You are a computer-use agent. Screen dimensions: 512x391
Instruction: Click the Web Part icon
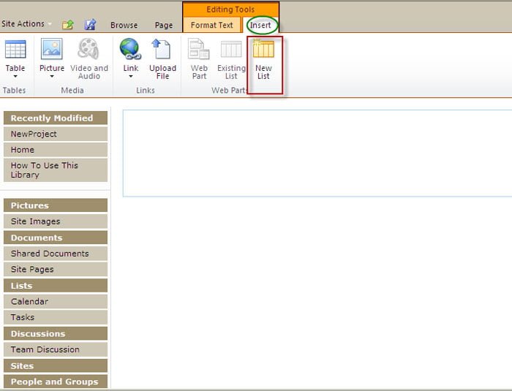(198, 49)
